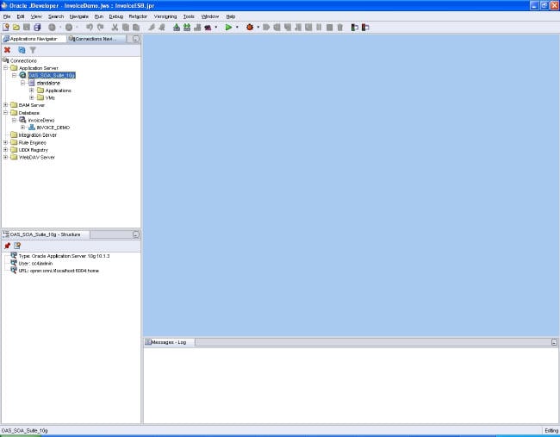Open the Window menu

coord(210,16)
